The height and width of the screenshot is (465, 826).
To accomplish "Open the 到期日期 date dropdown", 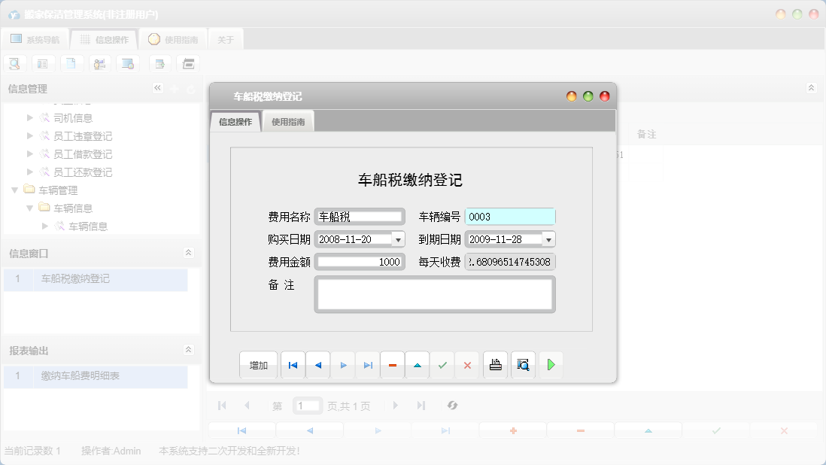I will pos(550,239).
